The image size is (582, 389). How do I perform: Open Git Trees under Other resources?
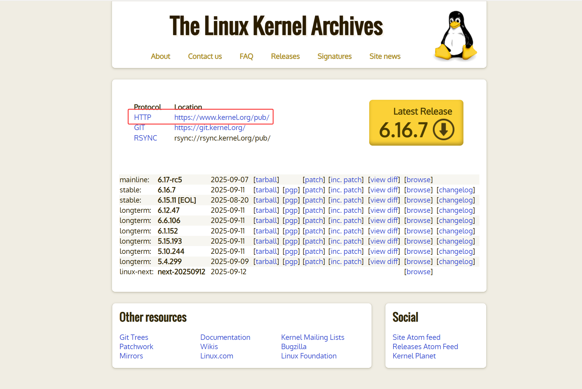134,337
